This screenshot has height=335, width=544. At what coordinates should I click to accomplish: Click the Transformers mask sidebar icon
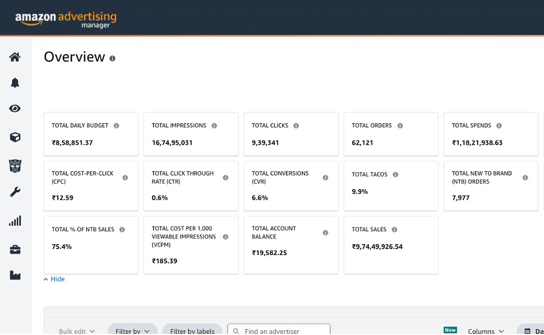(15, 166)
